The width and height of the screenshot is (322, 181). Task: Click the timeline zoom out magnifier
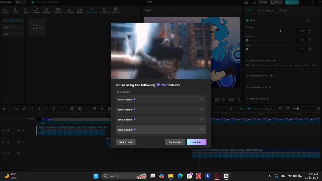pos(288,109)
